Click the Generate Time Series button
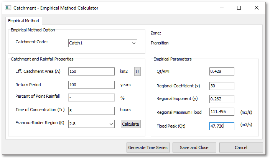The height and width of the screenshot is (159, 270). coord(148,148)
